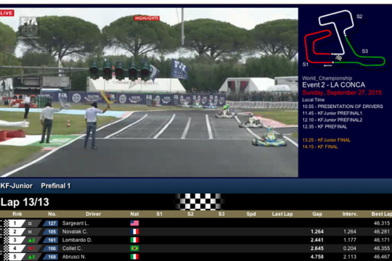Image resolution: width=392 pixels, height=261 pixels.
Task: Click the Italian flag in Abrusci's row
Action: (x=134, y=257)
